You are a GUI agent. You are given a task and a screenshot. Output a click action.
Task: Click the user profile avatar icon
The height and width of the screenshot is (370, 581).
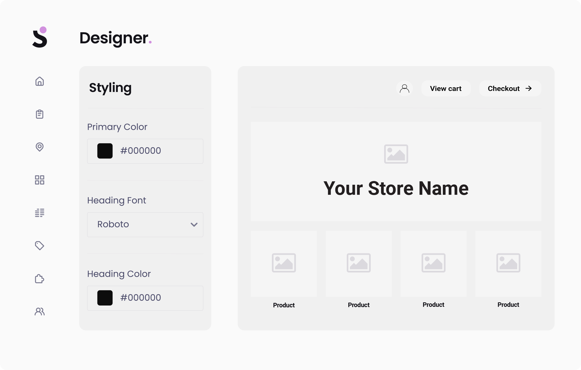point(404,89)
